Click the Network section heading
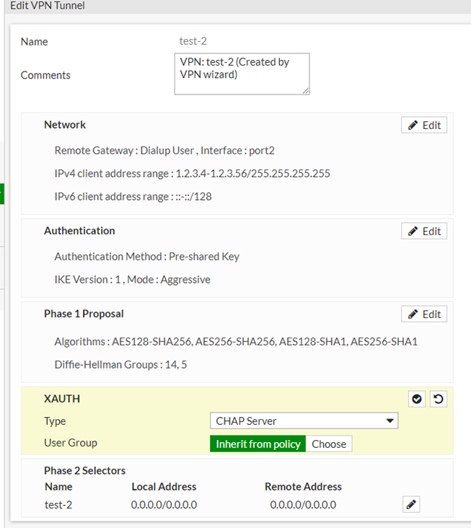The width and height of the screenshot is (471, 528). 65,125
